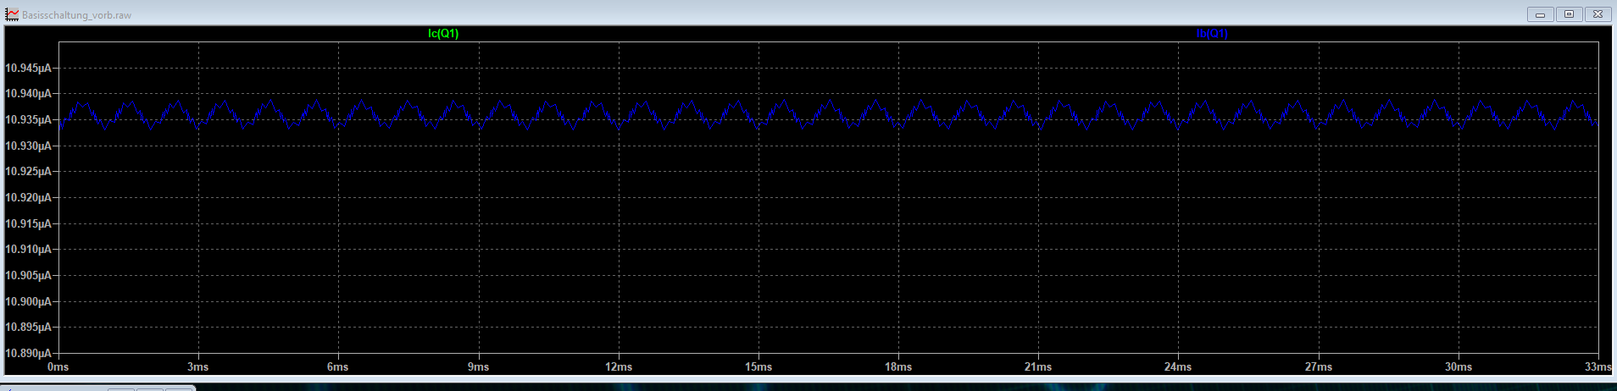
Task: Close the Basisschaltung_vorb.raw plot window
Action: point(1598,14)
